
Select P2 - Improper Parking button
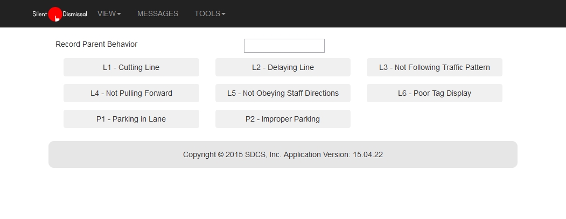click(x=283, y=119)
